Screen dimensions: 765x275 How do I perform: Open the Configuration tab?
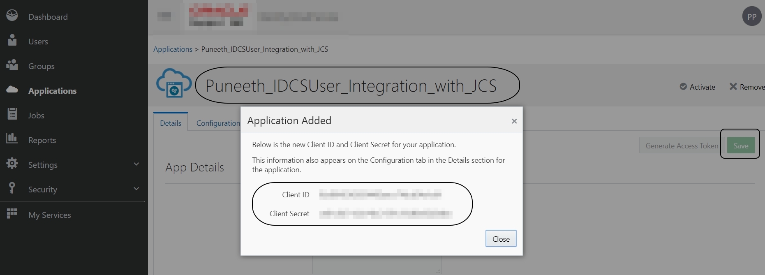tap(218, 123)
